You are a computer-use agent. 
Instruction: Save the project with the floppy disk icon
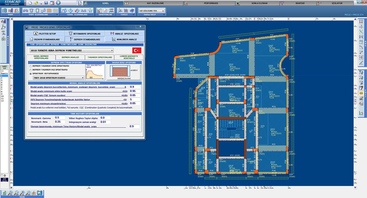(x=46, y=3)
